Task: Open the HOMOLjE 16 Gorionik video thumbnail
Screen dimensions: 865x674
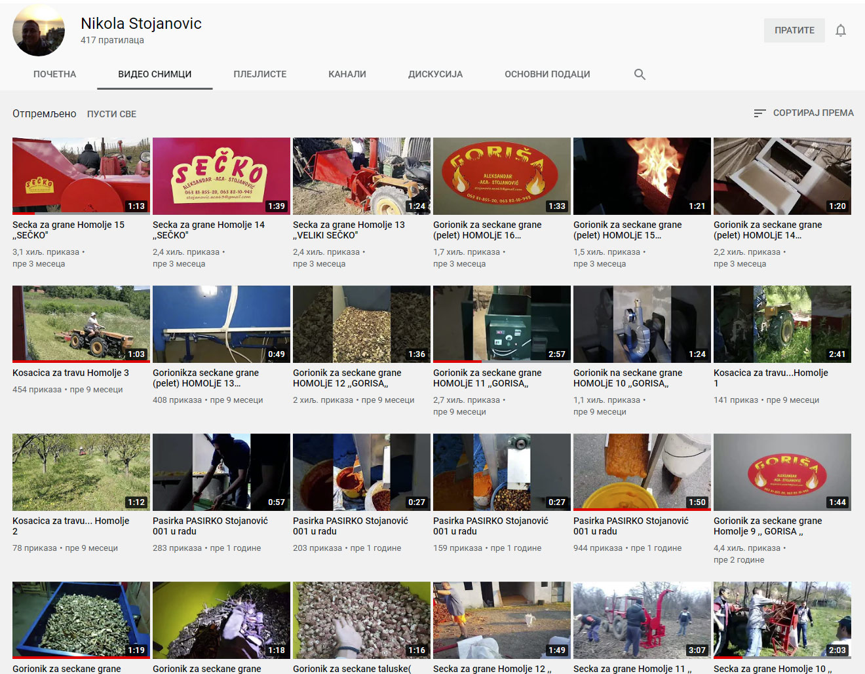Action: [502, 176]
